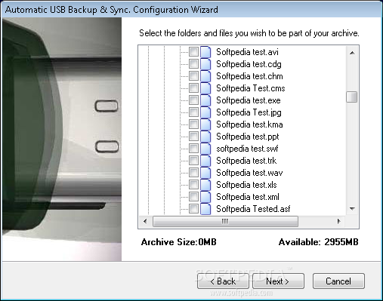Screen dimensions: 383x301
Task: Select the "Softpedia test.xml" file name
Action: tap(248, 197)
